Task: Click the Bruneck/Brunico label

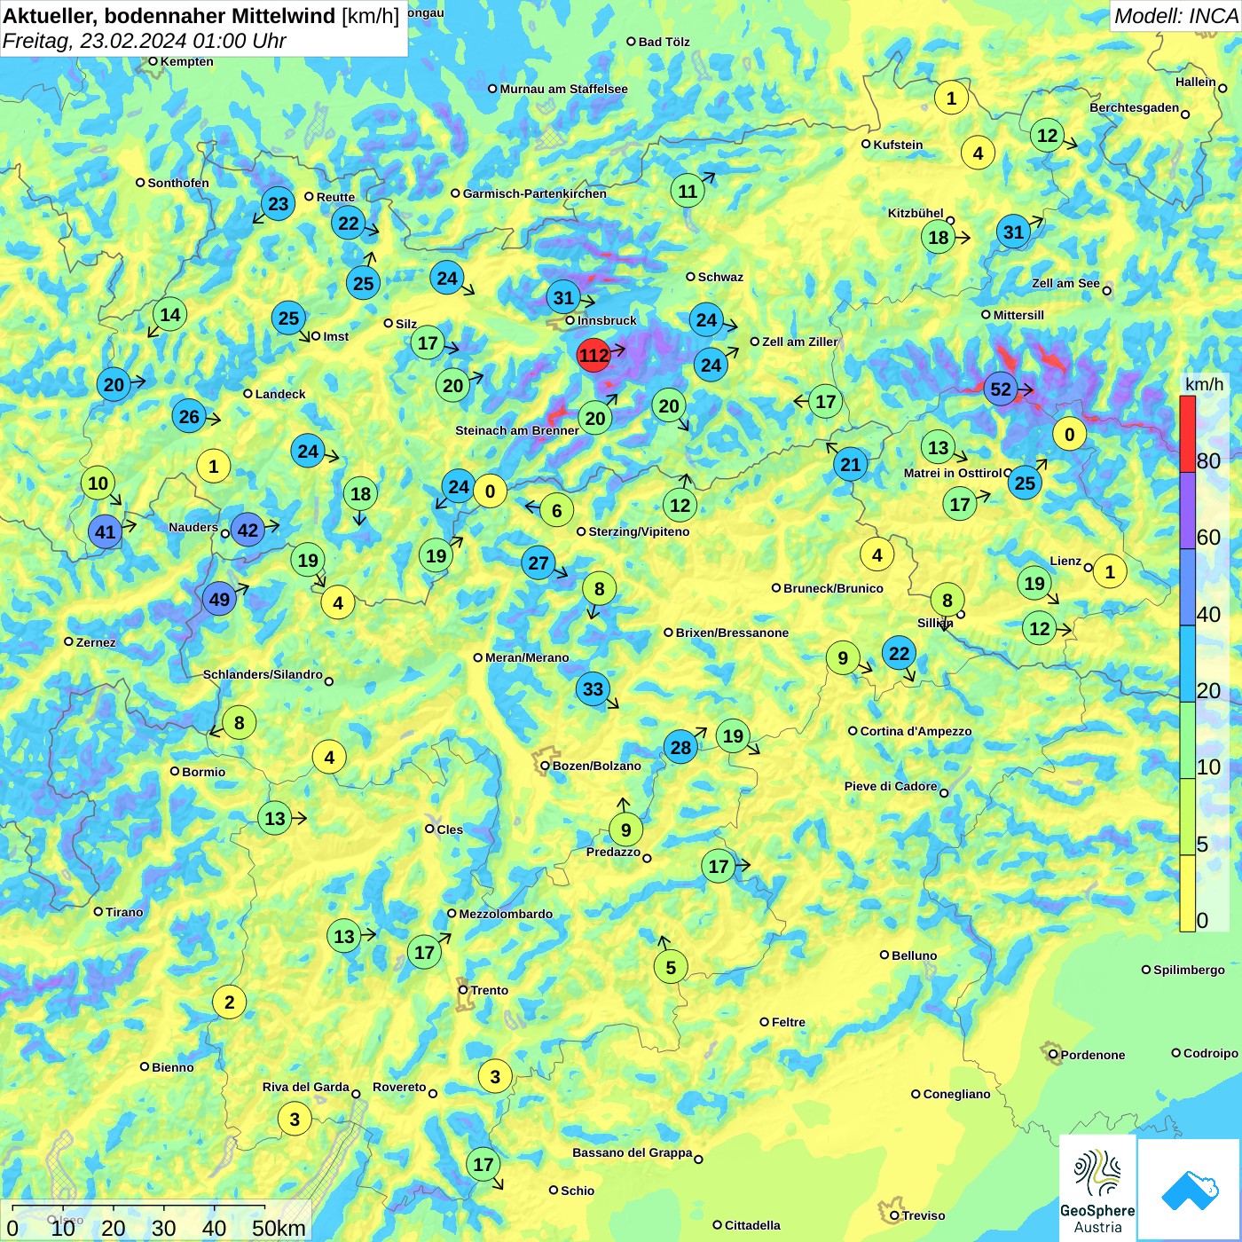Action: tap(833, 588)
